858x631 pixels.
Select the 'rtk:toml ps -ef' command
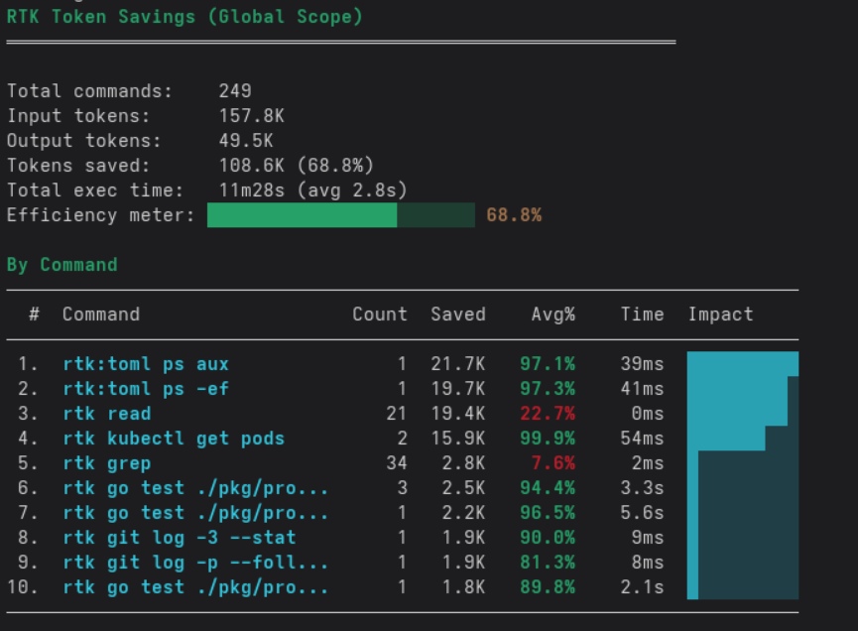(146, 389)
